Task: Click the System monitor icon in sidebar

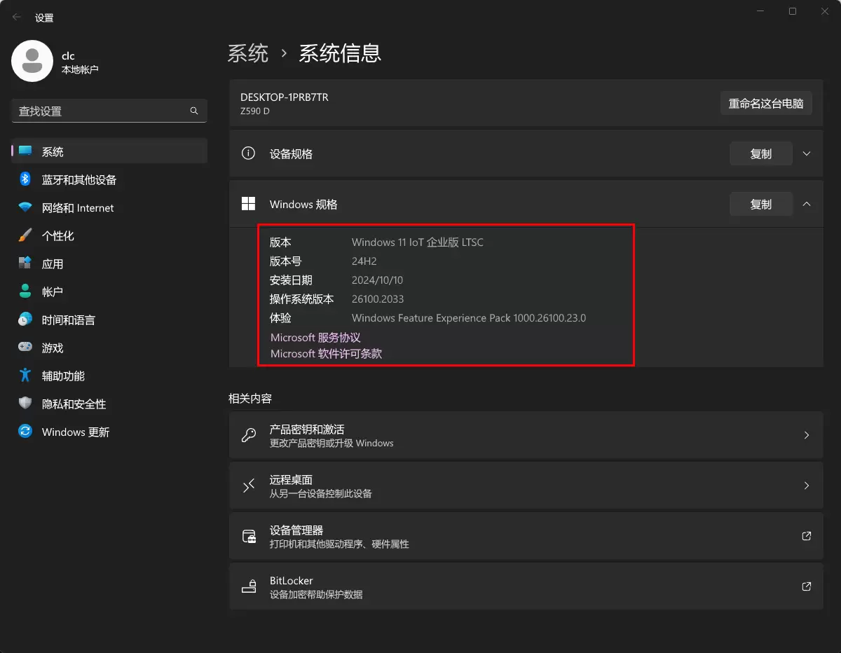Action: [25, 151]
